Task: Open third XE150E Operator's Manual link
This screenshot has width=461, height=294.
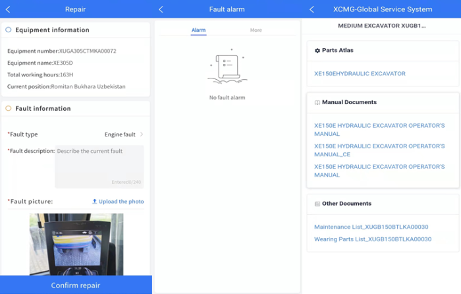Action: (x=379, y=171)
